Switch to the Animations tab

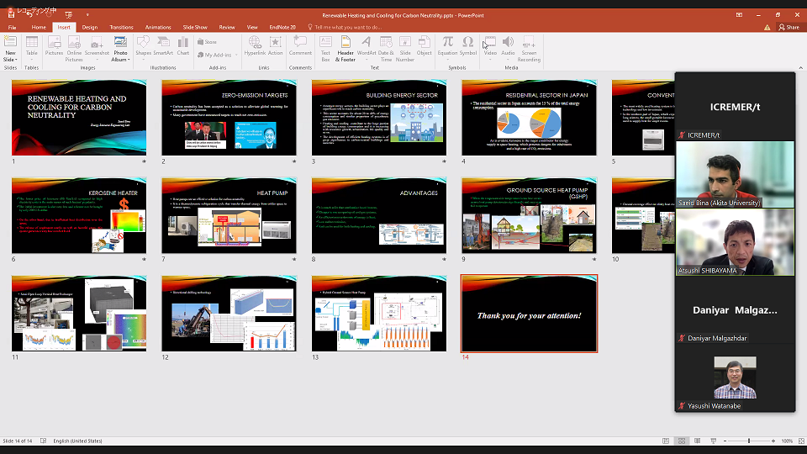(x=158, y=27)
